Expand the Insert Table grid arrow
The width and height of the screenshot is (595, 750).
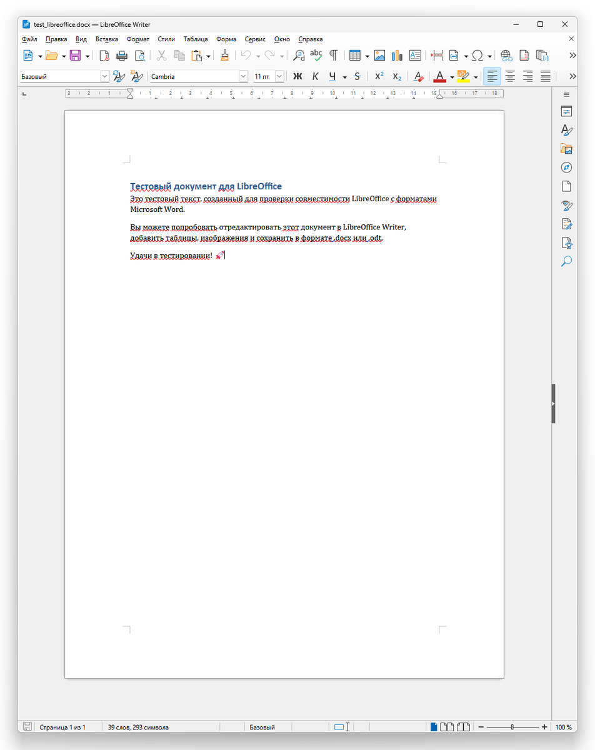[367, 56]
